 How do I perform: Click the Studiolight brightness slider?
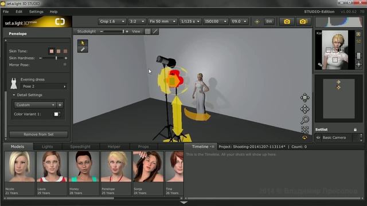pyautogui.click(x=114, y=31)
